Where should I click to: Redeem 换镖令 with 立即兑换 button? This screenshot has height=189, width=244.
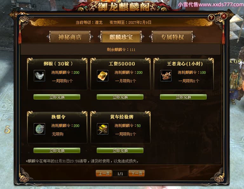click(57, 150)
